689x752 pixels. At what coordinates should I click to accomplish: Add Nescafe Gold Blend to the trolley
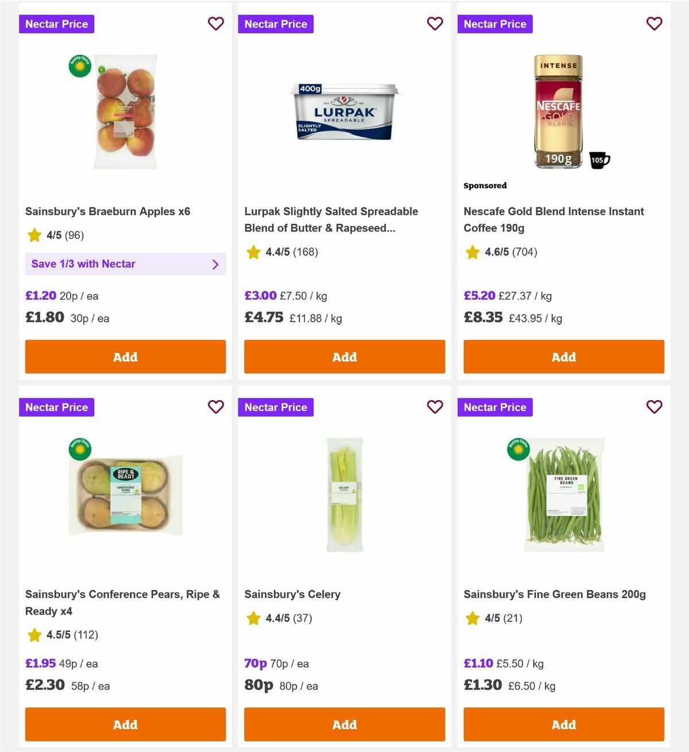pos(564,356)
